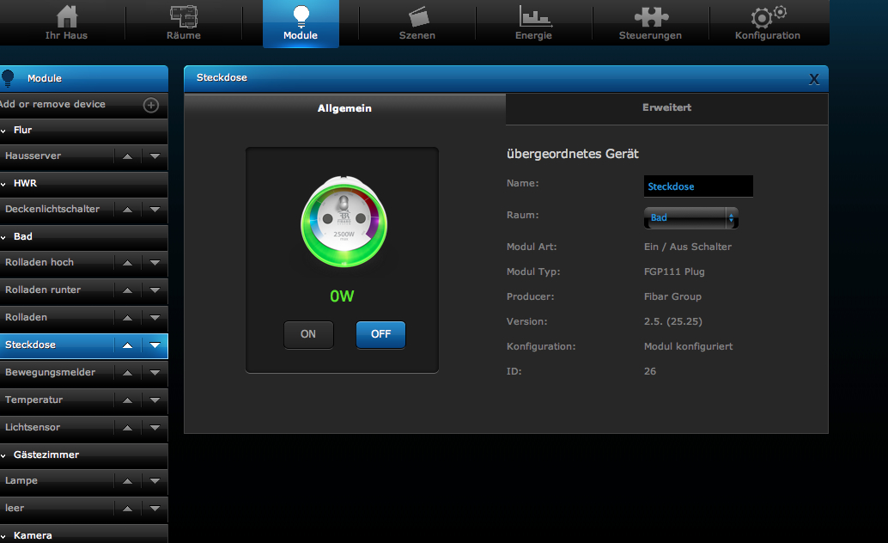The image size is (888, 543).
Task: Move the selected Steckdose row up
Action: point(127,345)
